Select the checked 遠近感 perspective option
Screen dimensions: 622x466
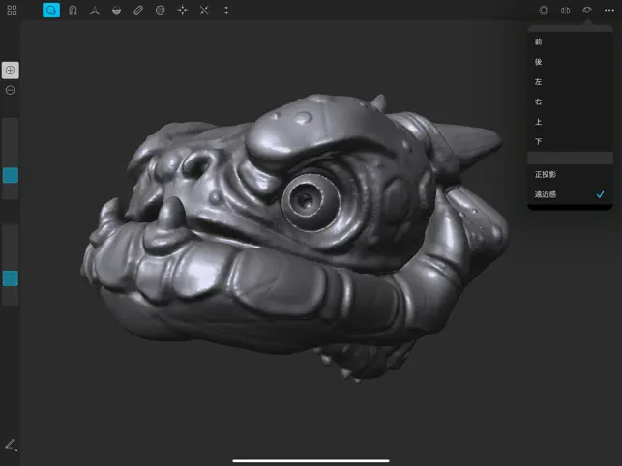click(x=570, y=194)
